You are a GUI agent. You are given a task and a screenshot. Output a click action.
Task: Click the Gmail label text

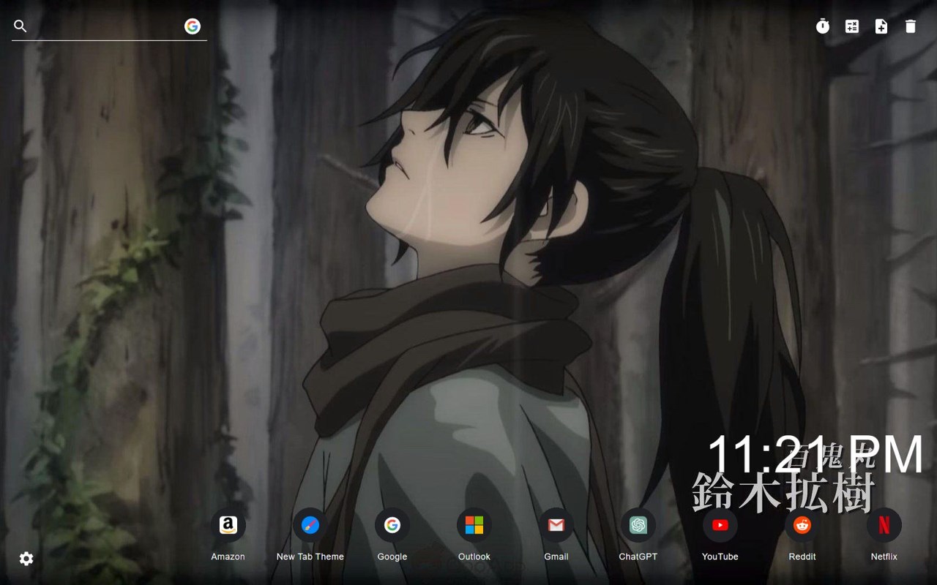pos(556,556)
